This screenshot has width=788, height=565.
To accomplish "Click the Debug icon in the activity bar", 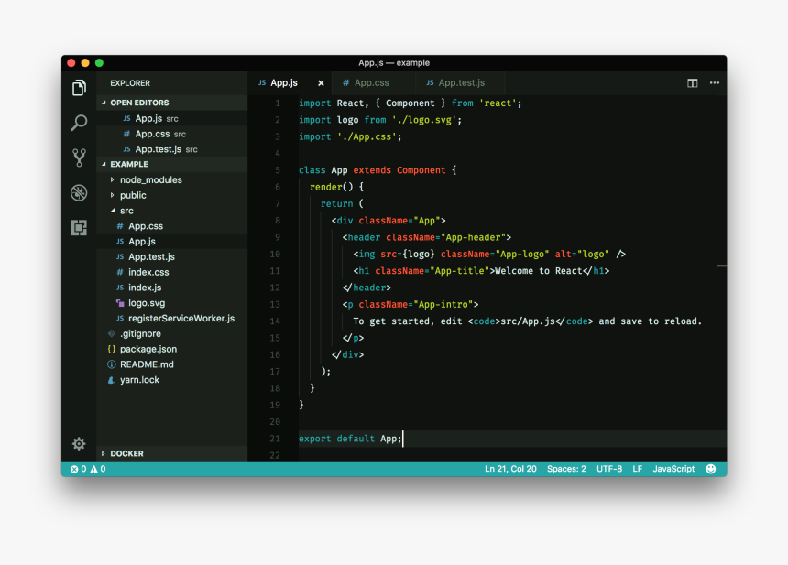I will click(x=79, y=193).
